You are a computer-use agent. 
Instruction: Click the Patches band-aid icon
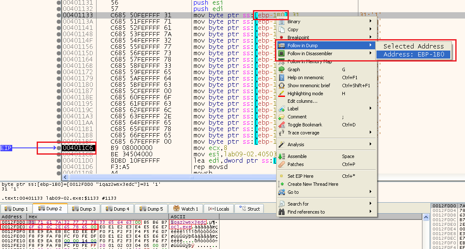282,164
